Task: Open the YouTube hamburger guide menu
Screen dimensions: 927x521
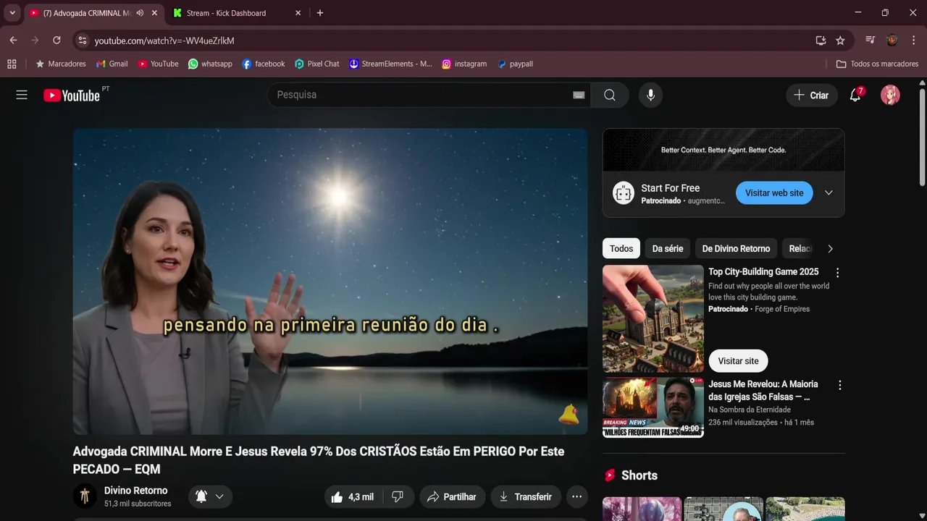Action: pos(22,95)
